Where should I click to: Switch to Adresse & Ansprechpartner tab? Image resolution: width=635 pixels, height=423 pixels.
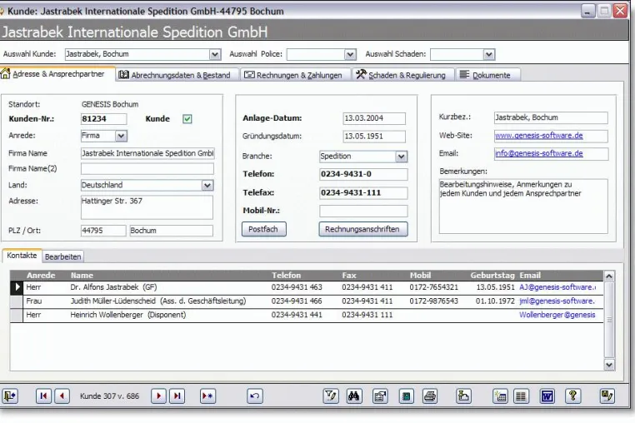(57, 74)
